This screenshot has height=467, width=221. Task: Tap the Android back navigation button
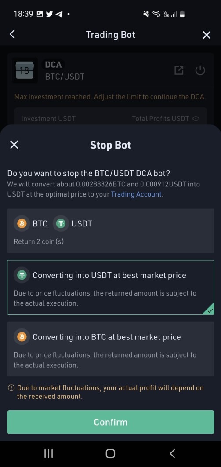[x=172, y=454]
